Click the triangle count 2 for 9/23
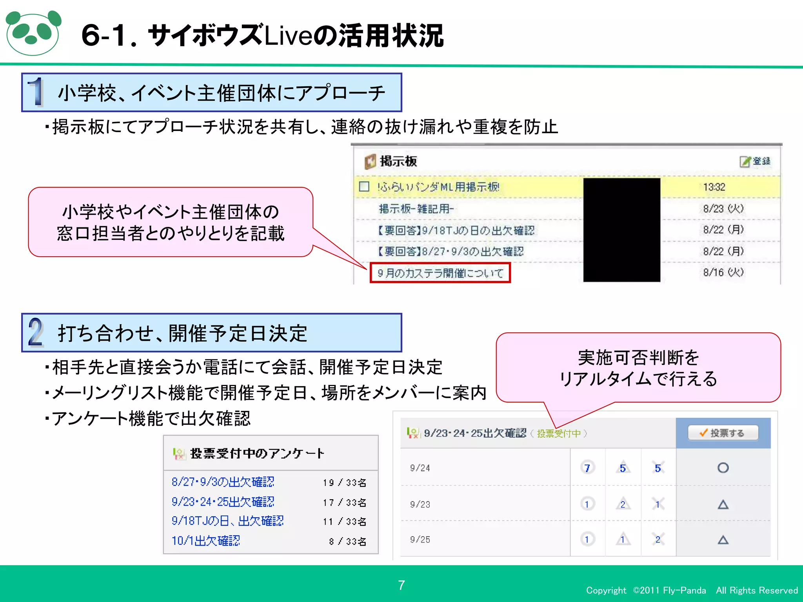The image size is (803, 602). click(623, 504)
